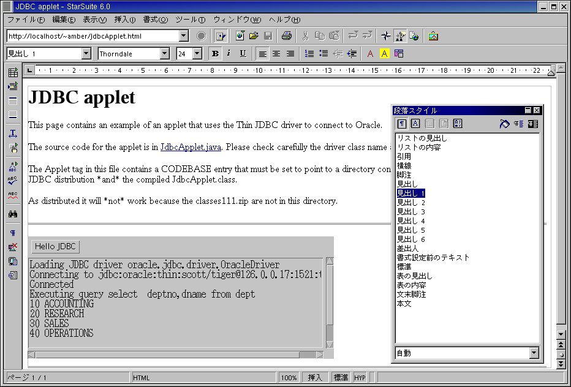This screenshot has width=571, height=387.
Task: Open the 編集 menu
Action: click(x=63, y=20)
